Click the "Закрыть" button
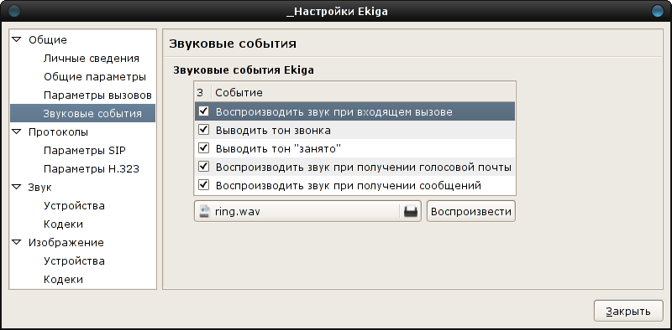The width and height of the screenshot is (672, 330). (628, 312)
